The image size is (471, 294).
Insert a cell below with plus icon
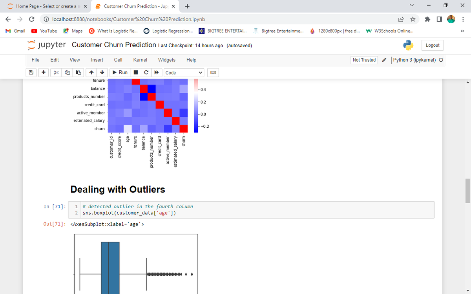coord(43,73)
